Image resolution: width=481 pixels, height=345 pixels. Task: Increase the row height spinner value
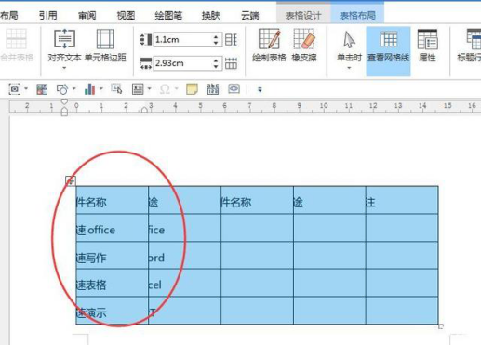(x=216, y=37)
